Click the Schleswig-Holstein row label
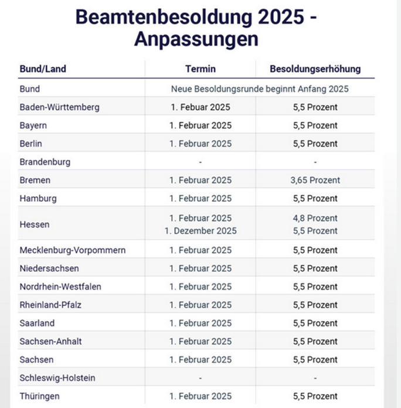 (57, 378)
